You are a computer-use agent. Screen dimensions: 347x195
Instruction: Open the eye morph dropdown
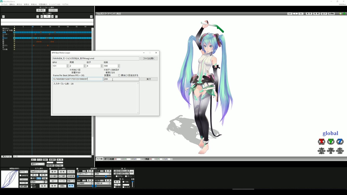(x=85, y=174)
